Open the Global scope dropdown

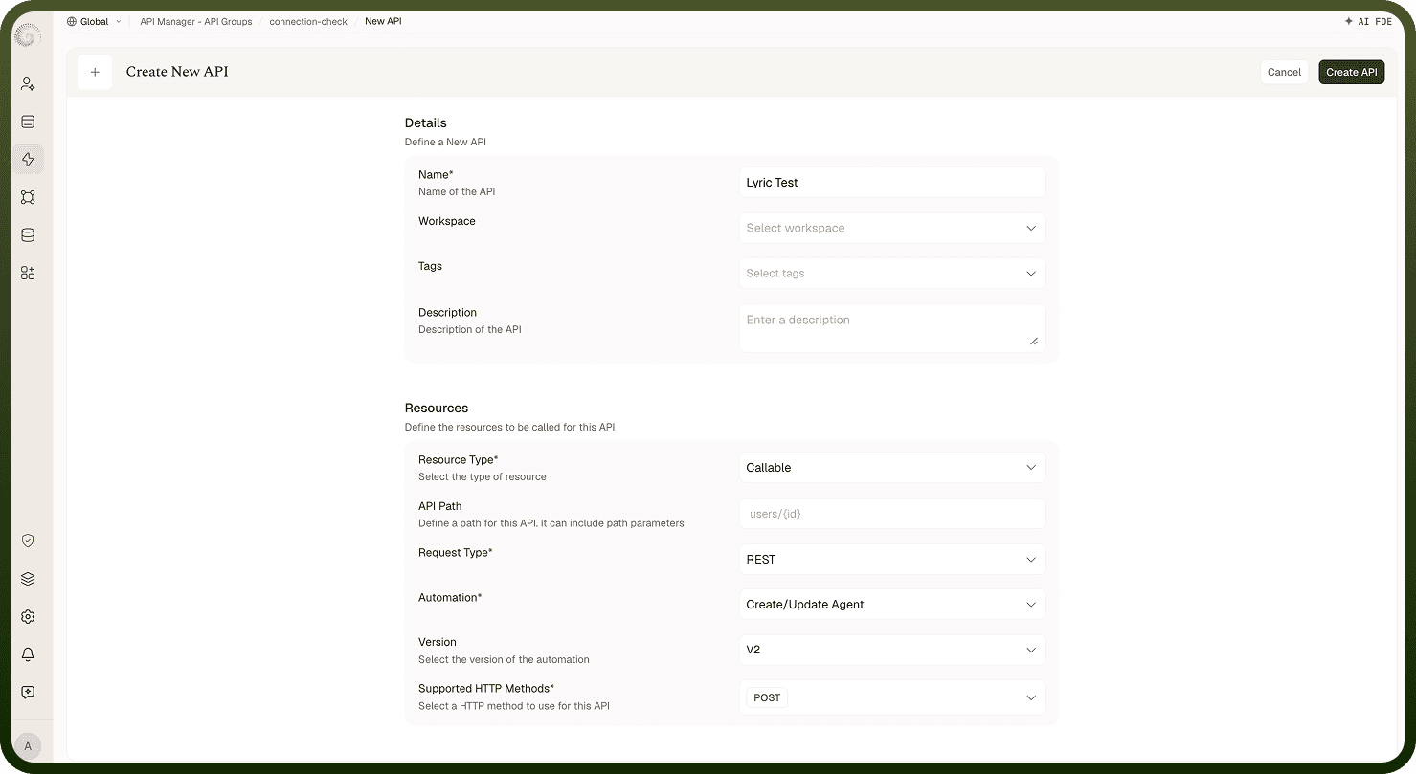click(94, 21)
